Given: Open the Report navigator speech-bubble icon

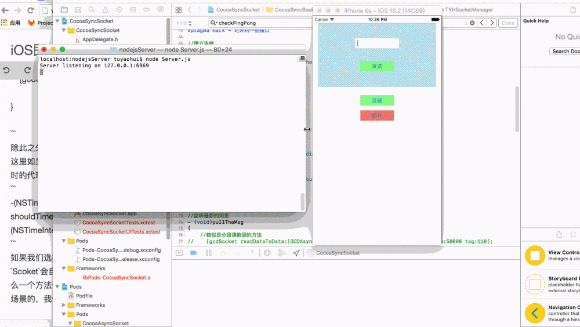Looking at the screenshot, I should (x=160, y=10).
